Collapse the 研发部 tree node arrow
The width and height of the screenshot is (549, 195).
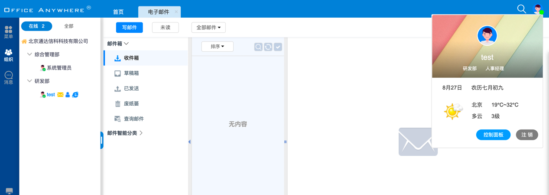pos(29,81)
